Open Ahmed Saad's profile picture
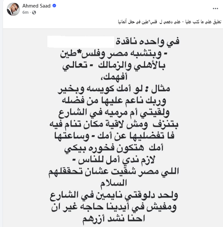Viewport: 223px width, 227px height. (13, 9)
